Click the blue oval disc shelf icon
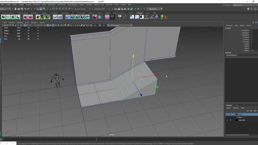 (68, 17)
